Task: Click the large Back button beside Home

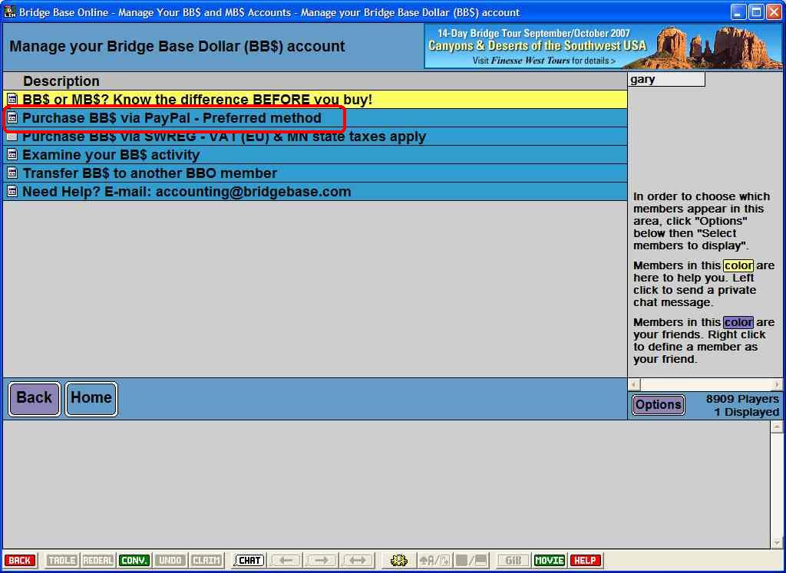Action: click(34, 399)
